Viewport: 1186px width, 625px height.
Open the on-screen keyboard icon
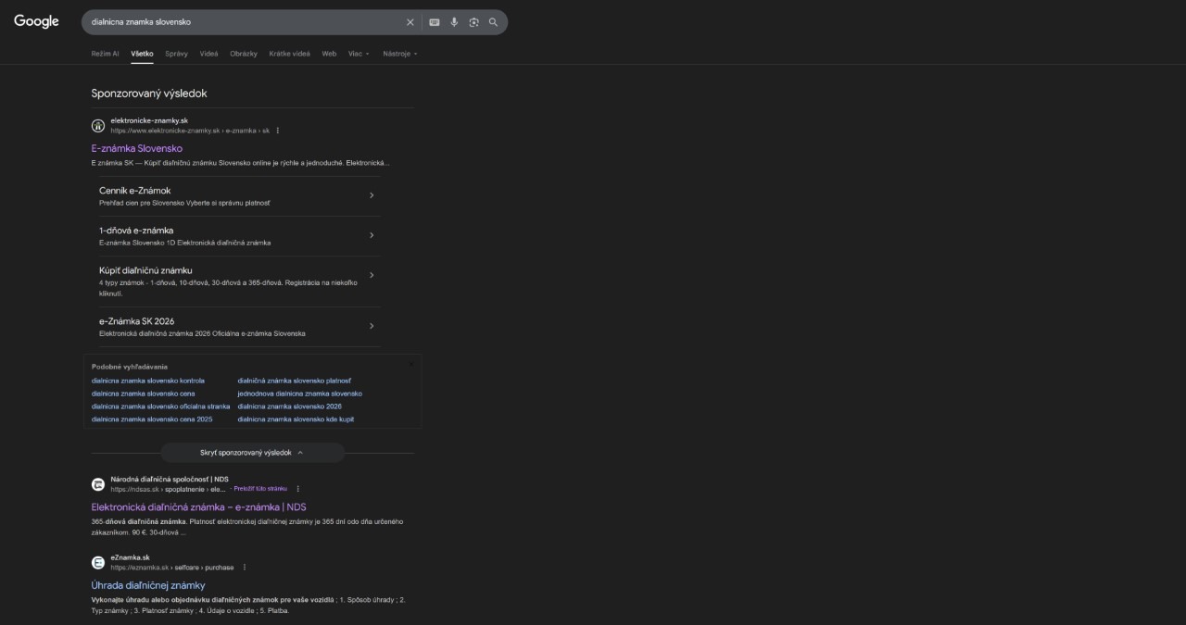[434, 22]
